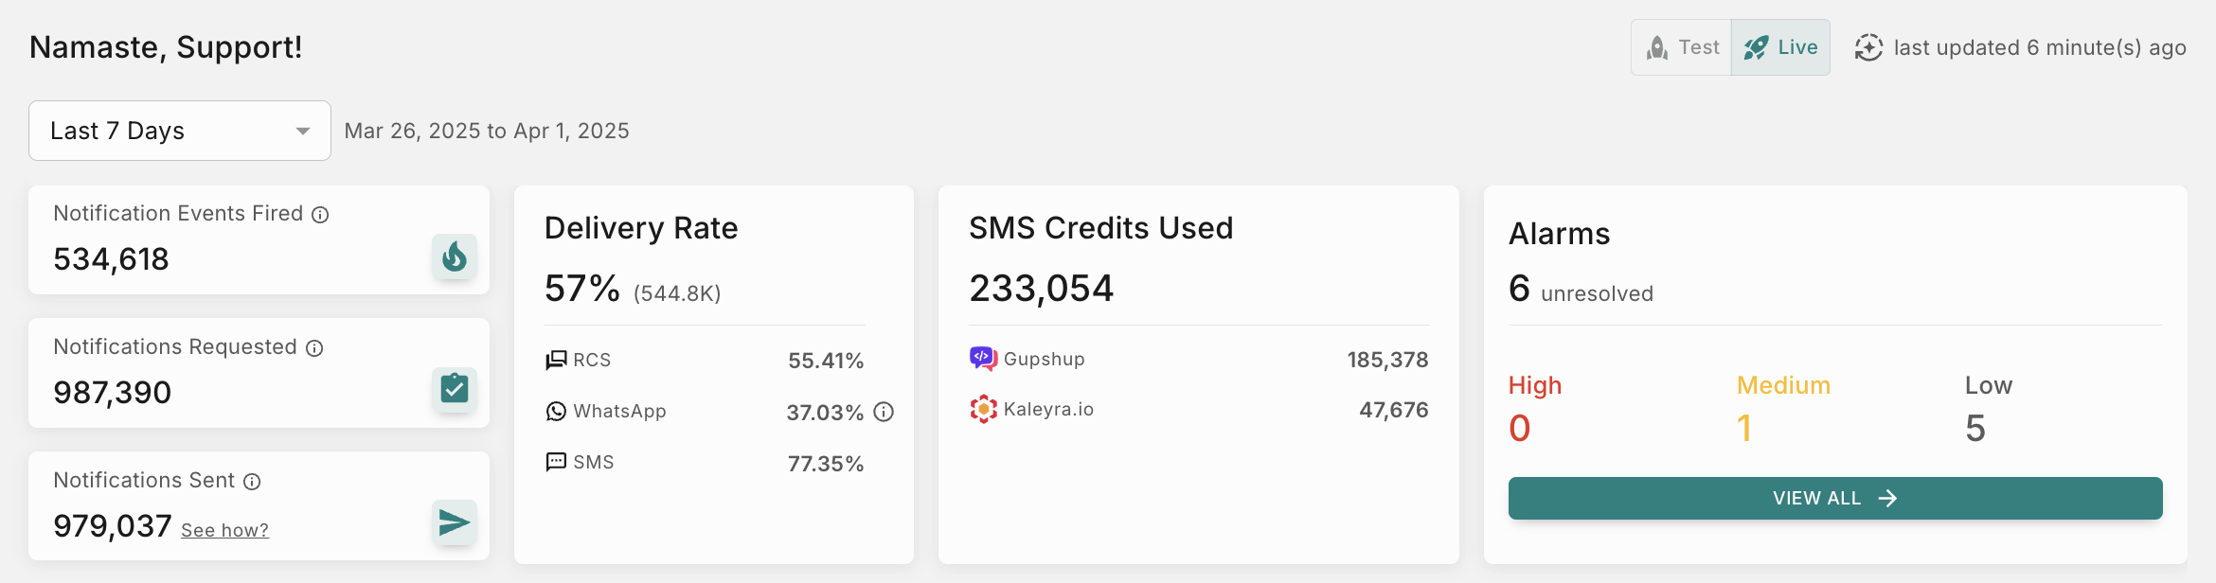Click the Kaleyra.io provider logo

point(983,409)
